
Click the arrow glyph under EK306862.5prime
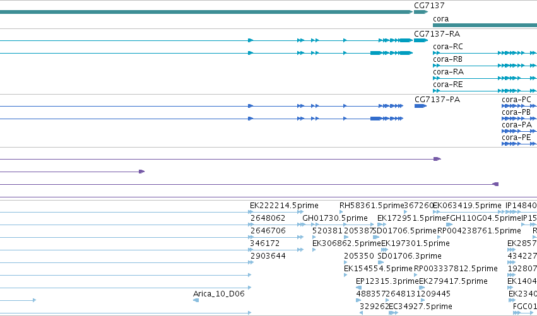point(314,250)
